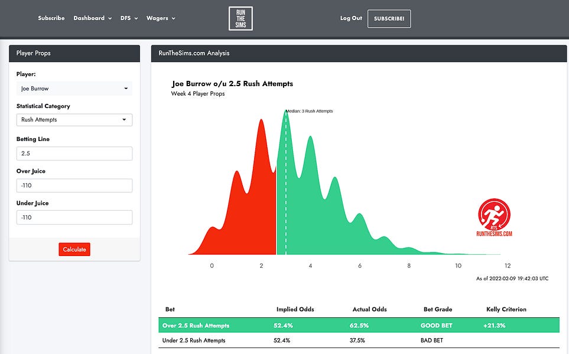
Task: Click the Betting Line input field
Action: click(x=74, y=153)
